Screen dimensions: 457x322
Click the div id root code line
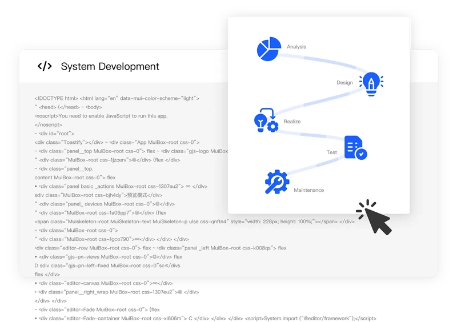coord(54,134)
